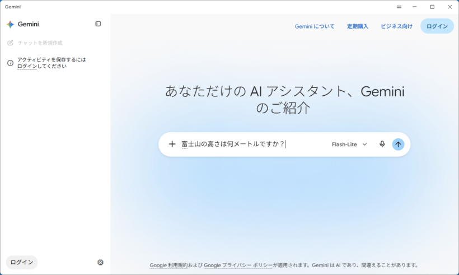Click the plus icon to add files
The image size is (459, 275).
(172, 144)
